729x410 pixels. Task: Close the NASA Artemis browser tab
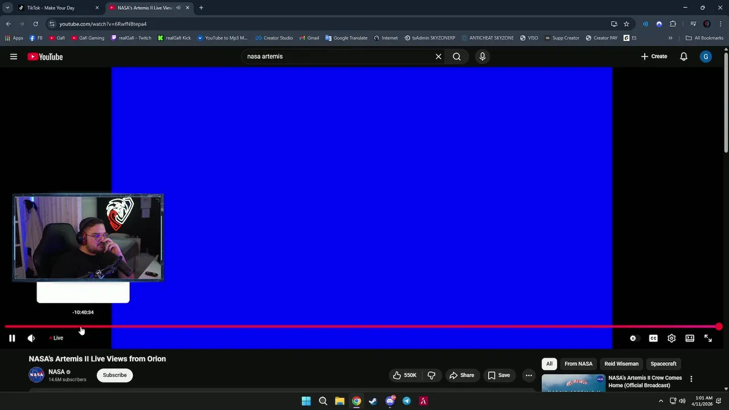point(187,8)
